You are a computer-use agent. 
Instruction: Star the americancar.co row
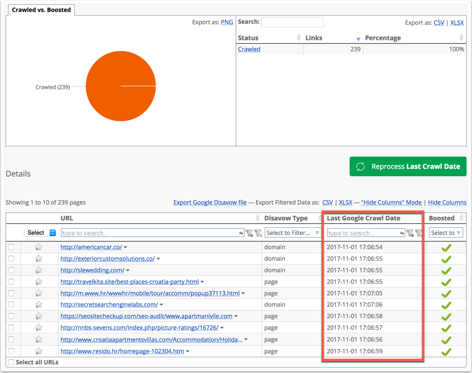pos(39,247)
